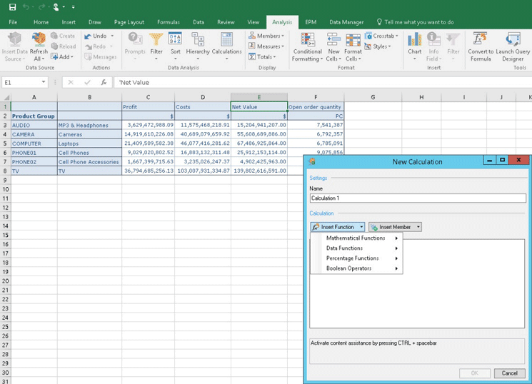Open the Mathematical Functions submenu
The width and height of the screenshot is (532, 384).
click(356, 238)
